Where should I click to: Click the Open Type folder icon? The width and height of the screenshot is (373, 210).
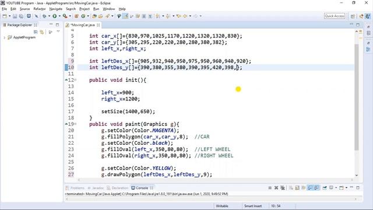point(94,16)
